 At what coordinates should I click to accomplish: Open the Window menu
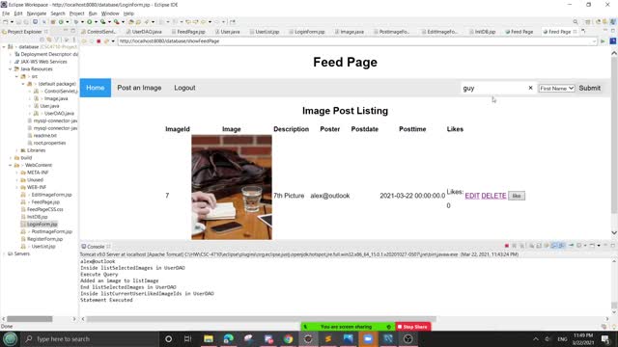pos(110,13)
